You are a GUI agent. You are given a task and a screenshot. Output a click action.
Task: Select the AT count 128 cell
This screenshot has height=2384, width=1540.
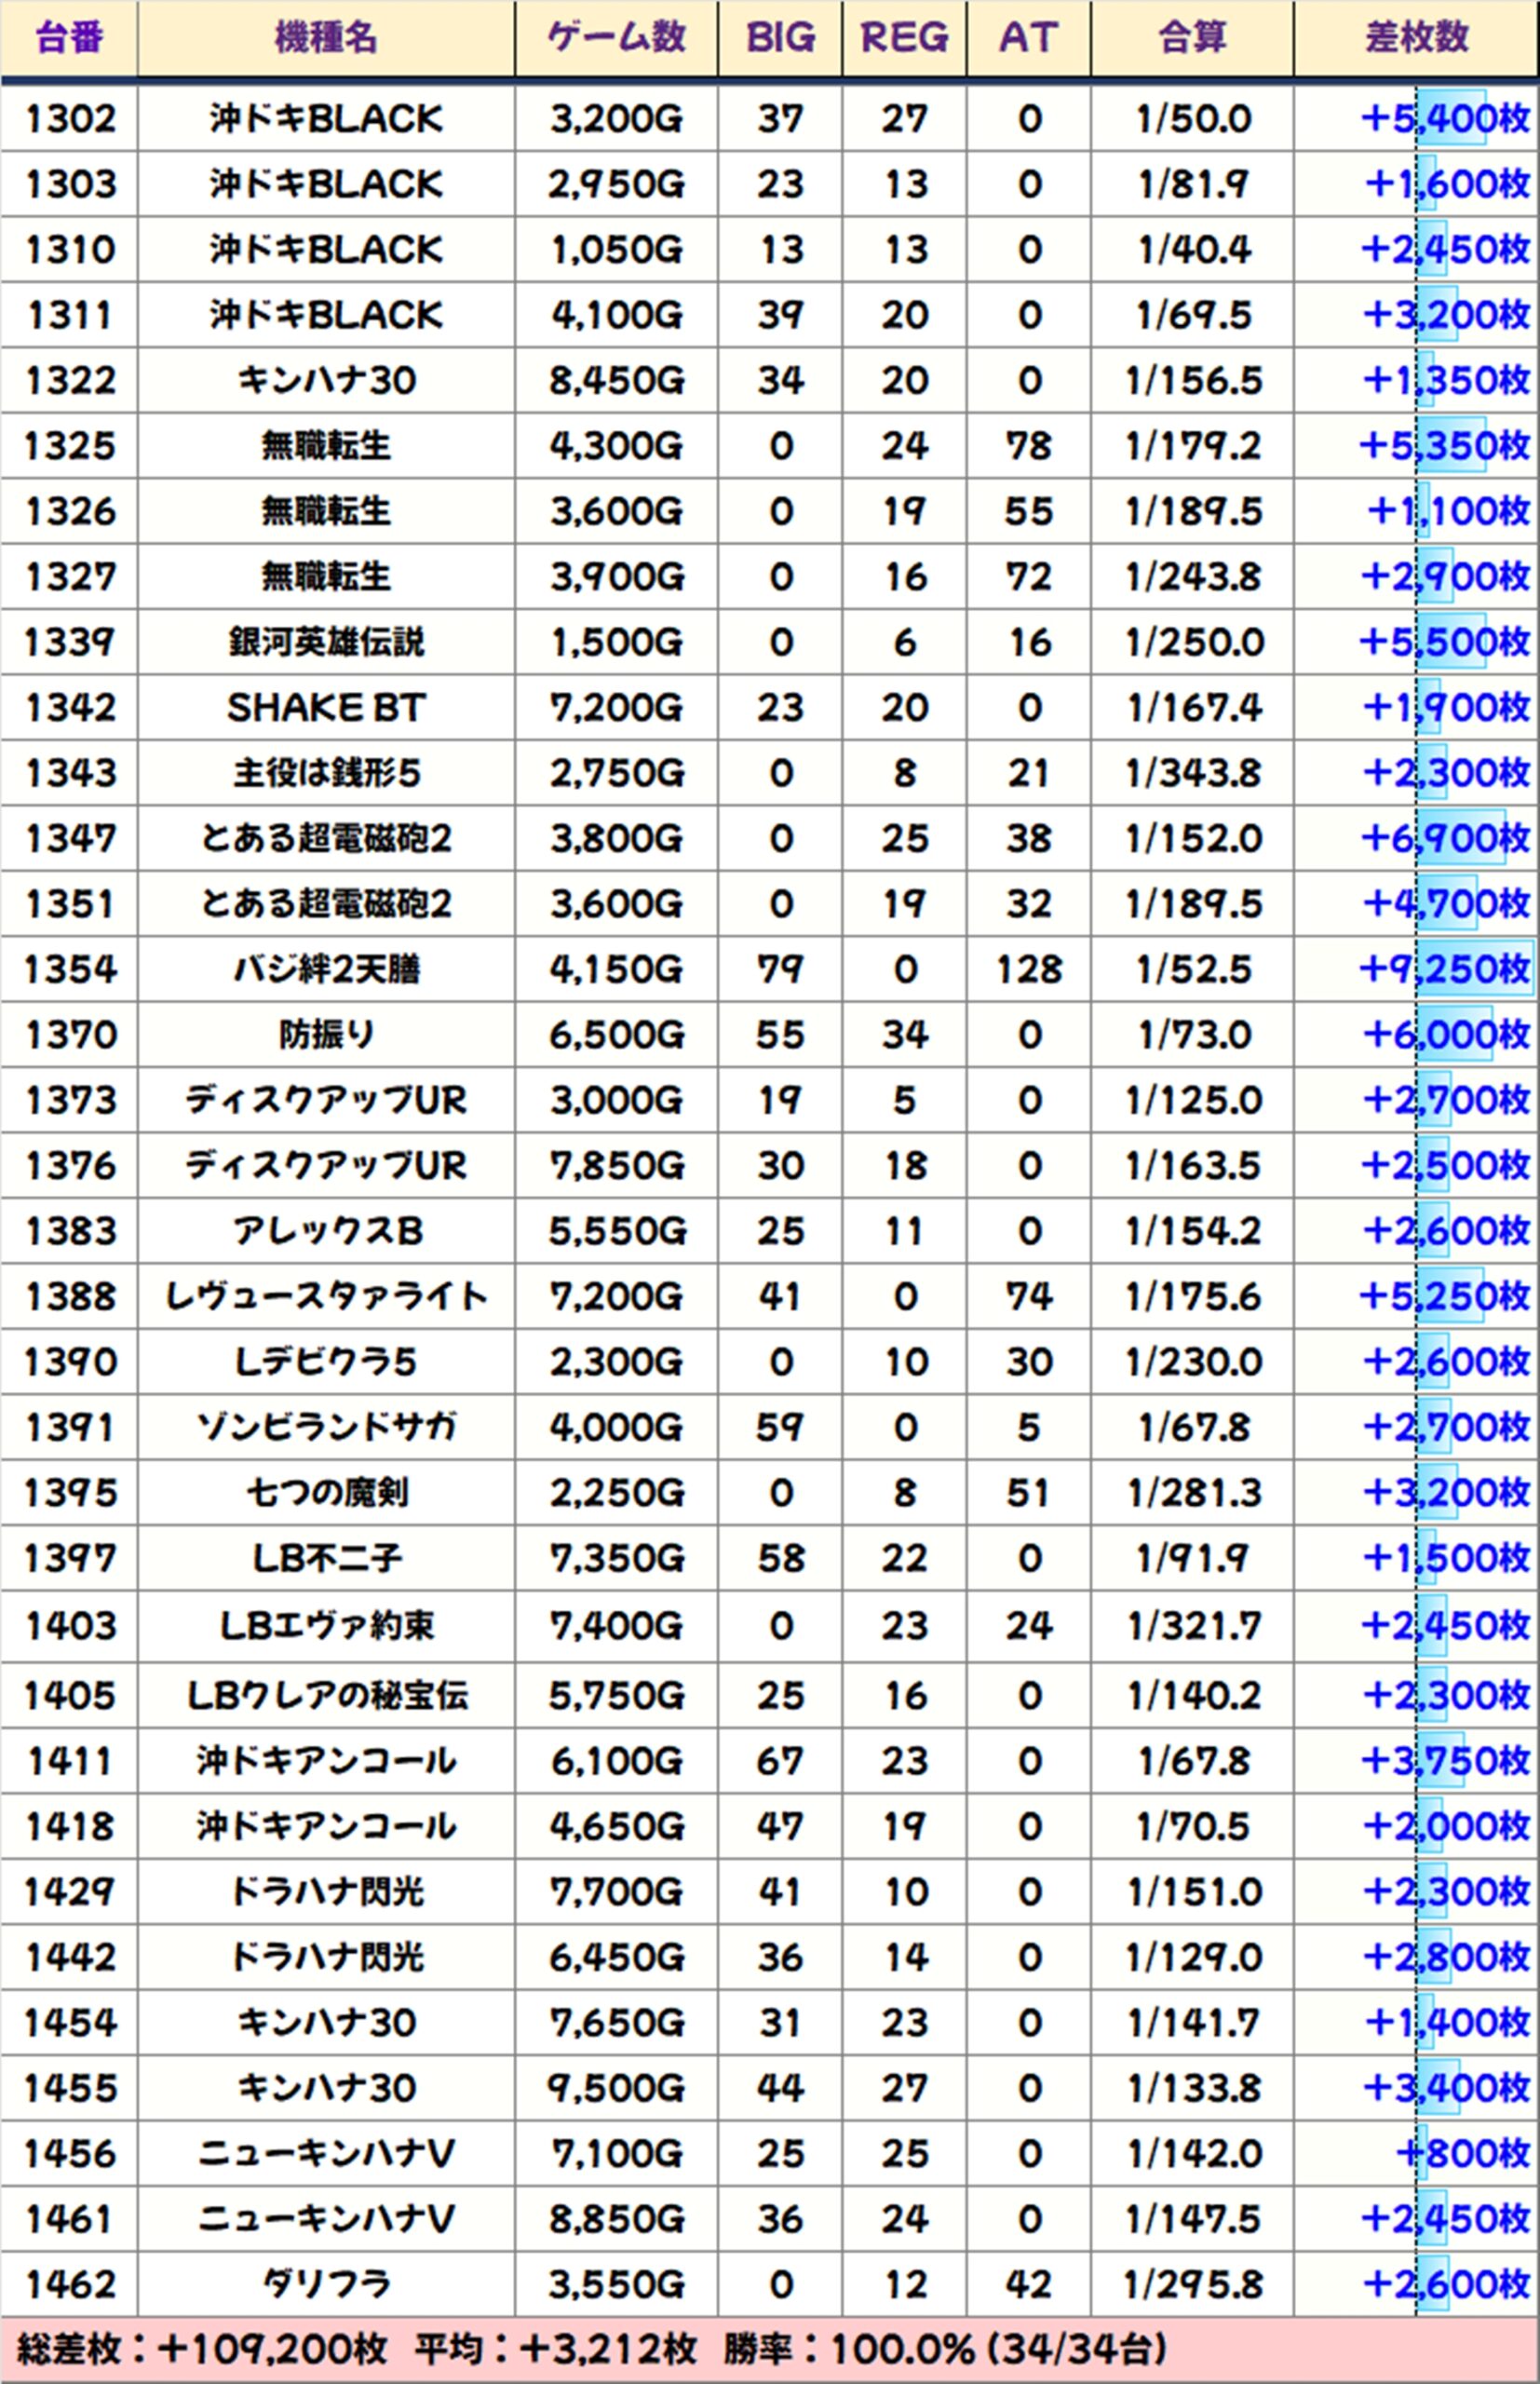coord(1029,969)
